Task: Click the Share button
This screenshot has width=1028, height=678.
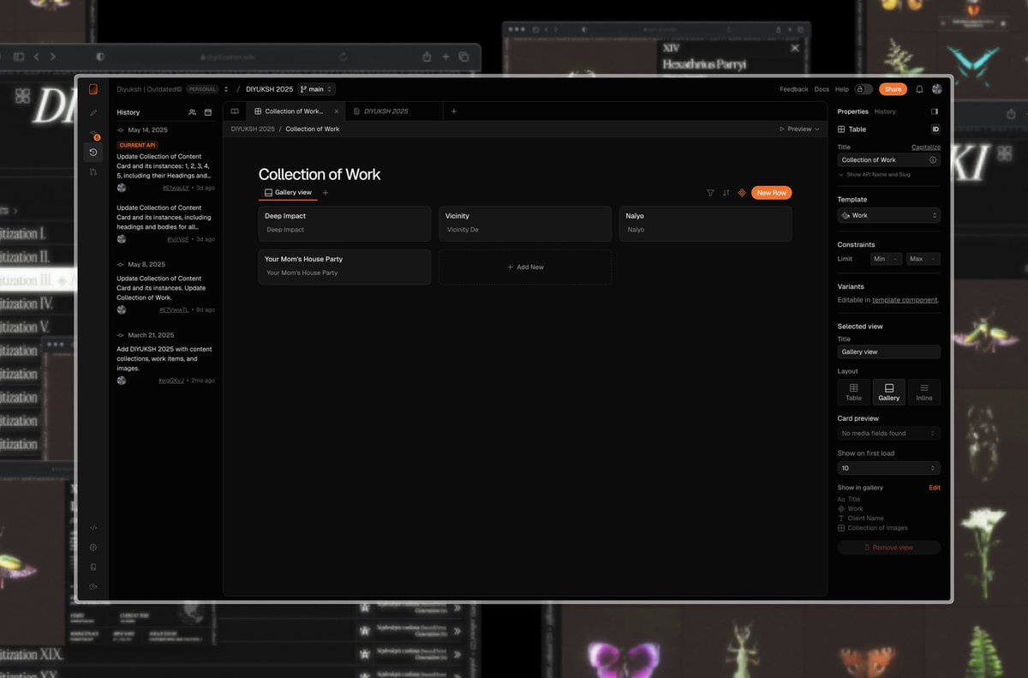Action: (x=893, y=89)
